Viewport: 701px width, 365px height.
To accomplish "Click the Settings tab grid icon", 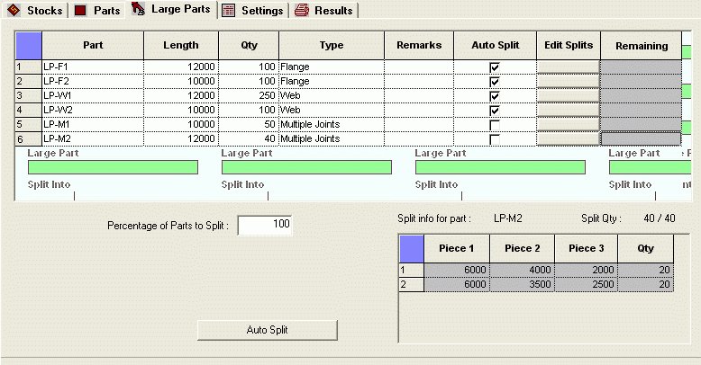I will 229,11.
